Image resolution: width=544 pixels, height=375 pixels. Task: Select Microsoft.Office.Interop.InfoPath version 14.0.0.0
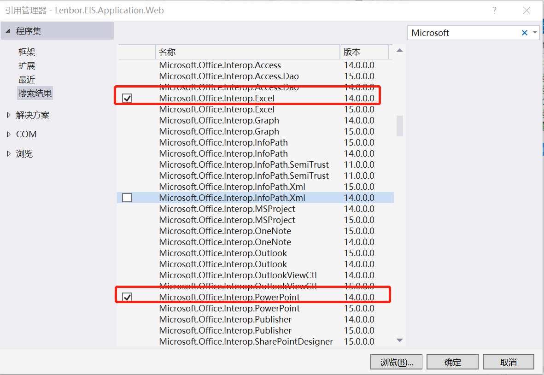[x=255, y=154]
